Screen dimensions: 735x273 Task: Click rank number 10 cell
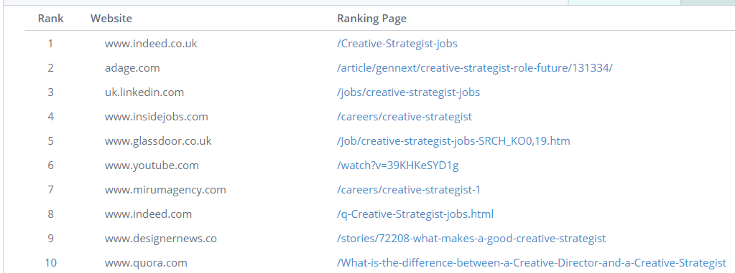pos(50,263)
